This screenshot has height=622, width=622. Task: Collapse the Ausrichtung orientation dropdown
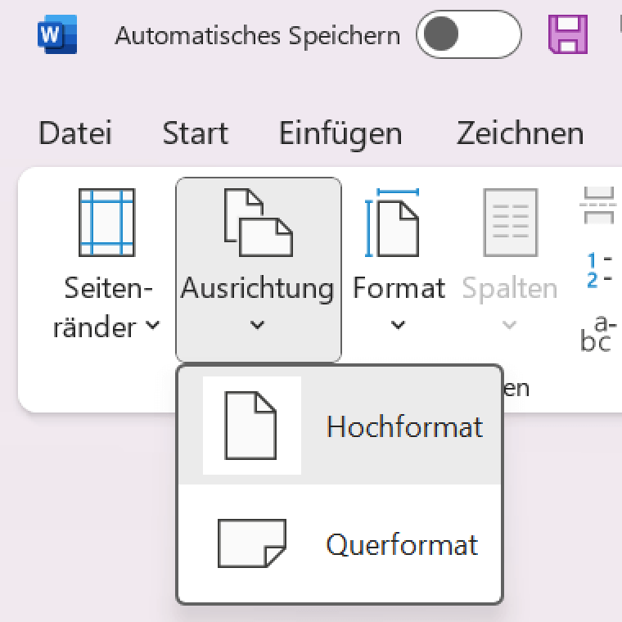259,269
